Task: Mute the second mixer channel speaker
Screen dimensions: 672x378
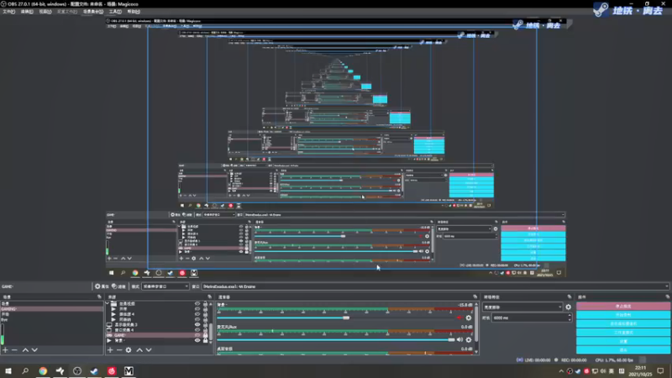Action: tap(459, 340)
